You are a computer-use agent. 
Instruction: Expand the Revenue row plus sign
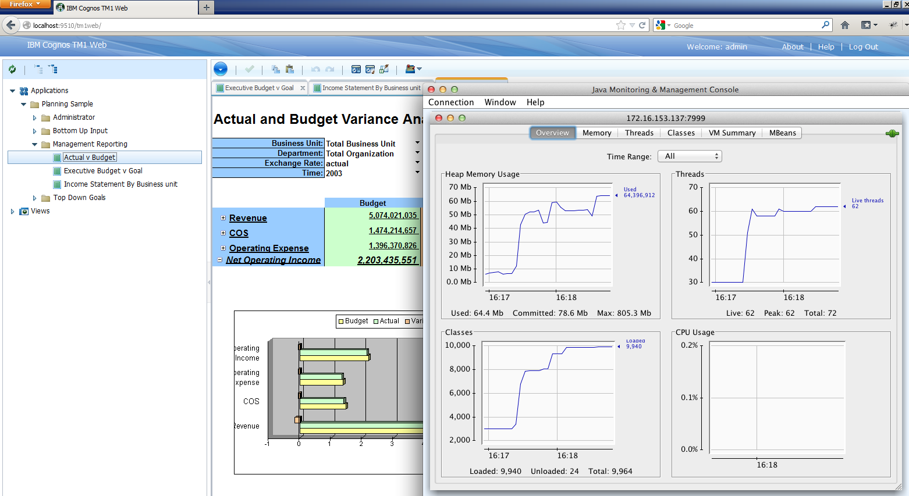[223, 218]
